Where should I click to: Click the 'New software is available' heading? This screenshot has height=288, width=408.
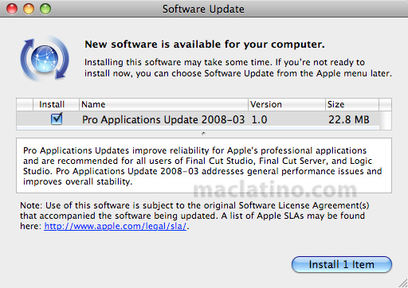[x=205, y=45]
